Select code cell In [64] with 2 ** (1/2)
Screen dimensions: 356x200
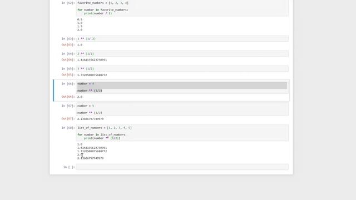[182, 54]
